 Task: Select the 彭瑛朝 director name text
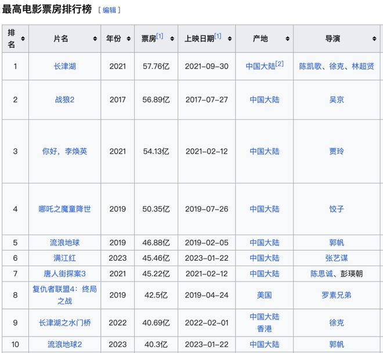pos(352,274)
